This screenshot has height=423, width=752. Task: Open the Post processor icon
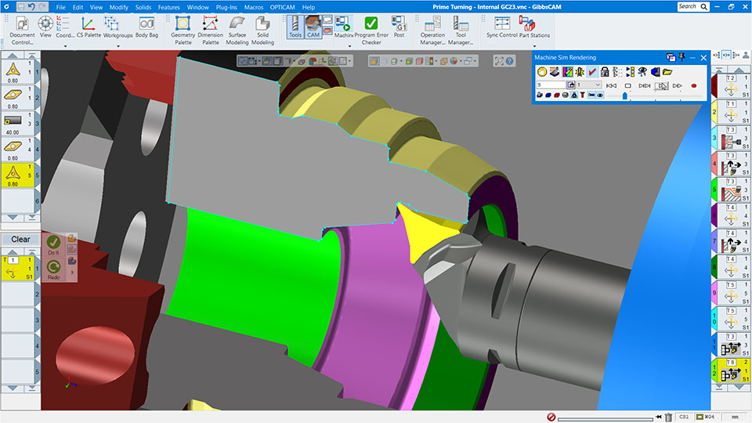click(x=399, y=27)
